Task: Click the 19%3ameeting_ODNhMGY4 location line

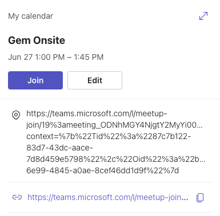Action: pos(114,125)
